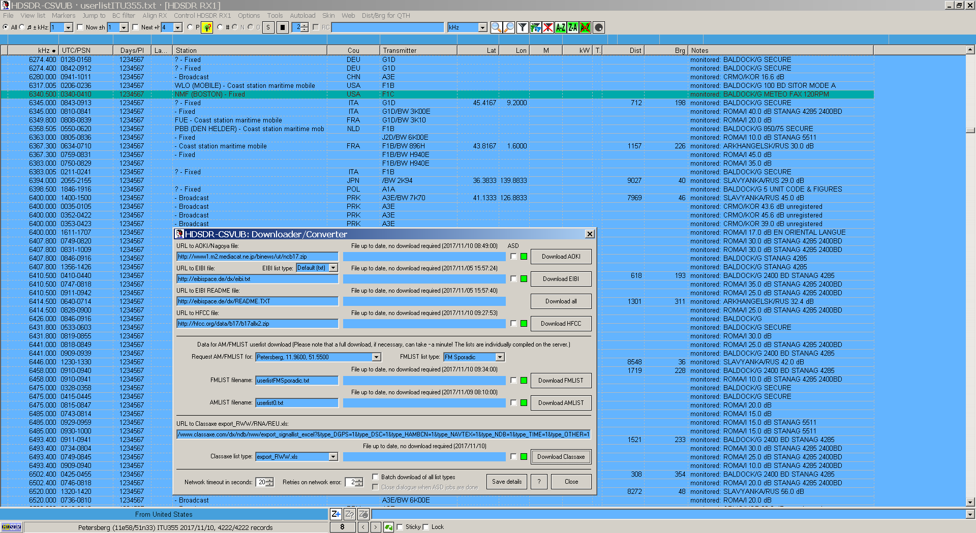Enable the Sticky checkbox

400,527
